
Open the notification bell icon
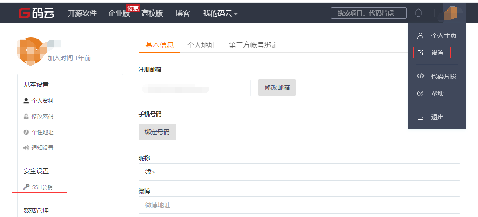(418, 13)
